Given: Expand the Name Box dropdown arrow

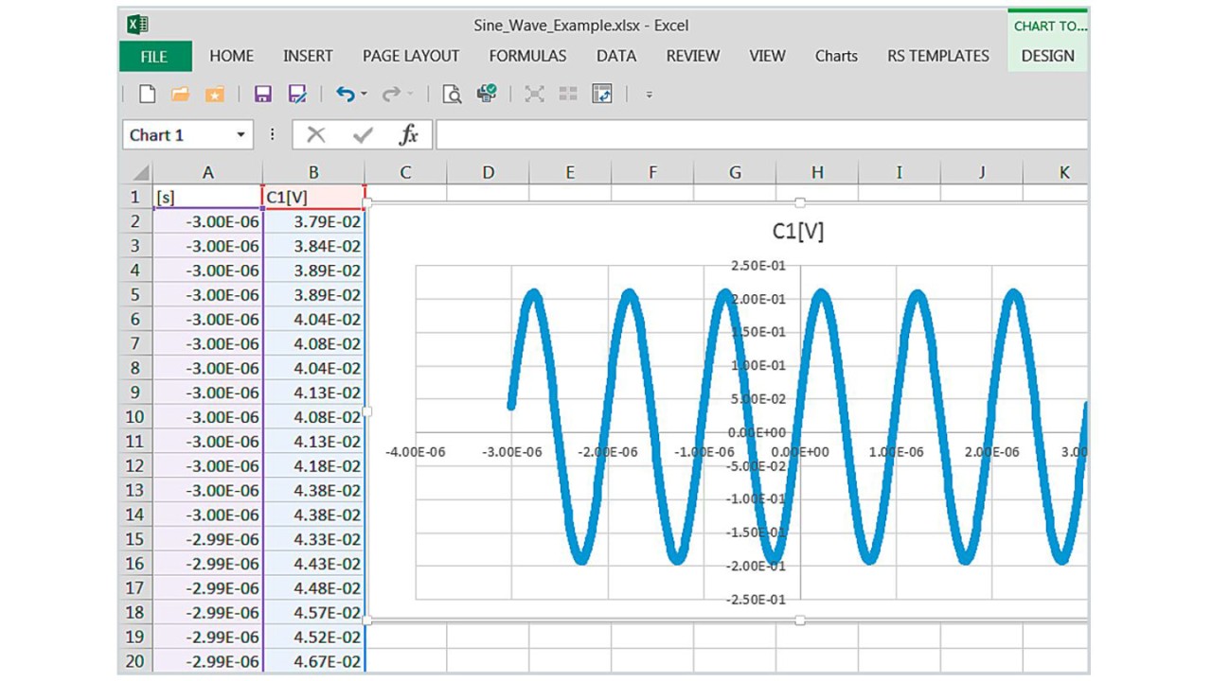Looking at the screenshot, I should [241, 135].
